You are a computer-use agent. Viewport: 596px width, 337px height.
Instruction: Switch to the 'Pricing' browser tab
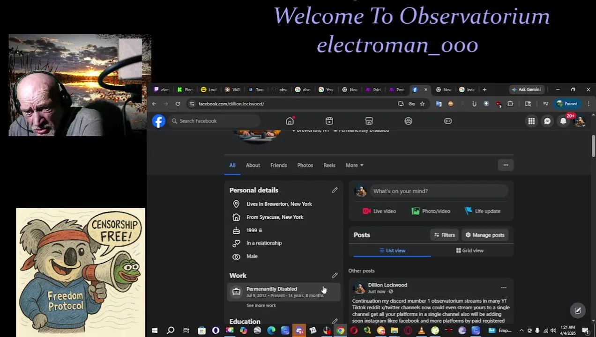373,89
